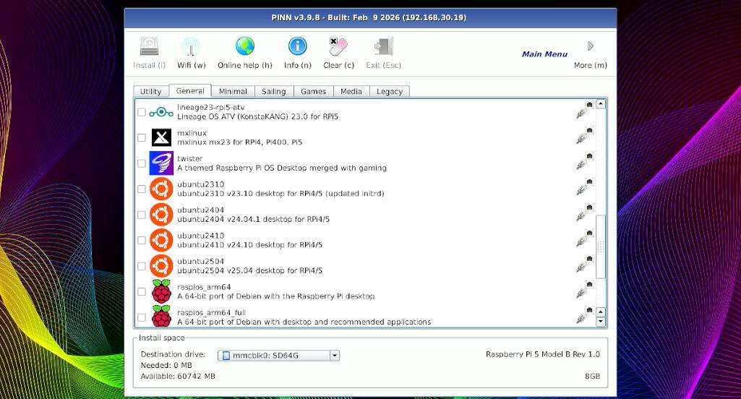Click the mxlinux logo icon

coord(161,137)
